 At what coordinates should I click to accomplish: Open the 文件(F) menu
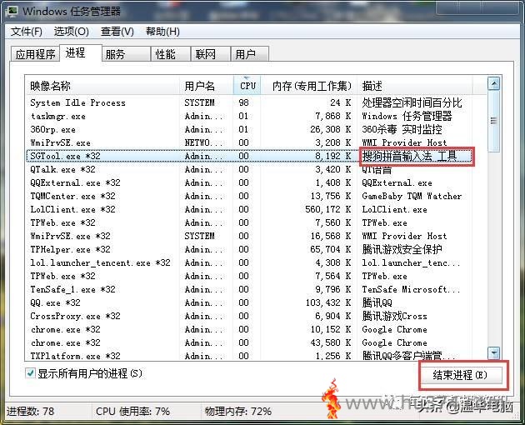27,32
